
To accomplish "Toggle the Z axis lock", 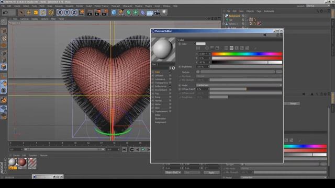I will (74, 13).
